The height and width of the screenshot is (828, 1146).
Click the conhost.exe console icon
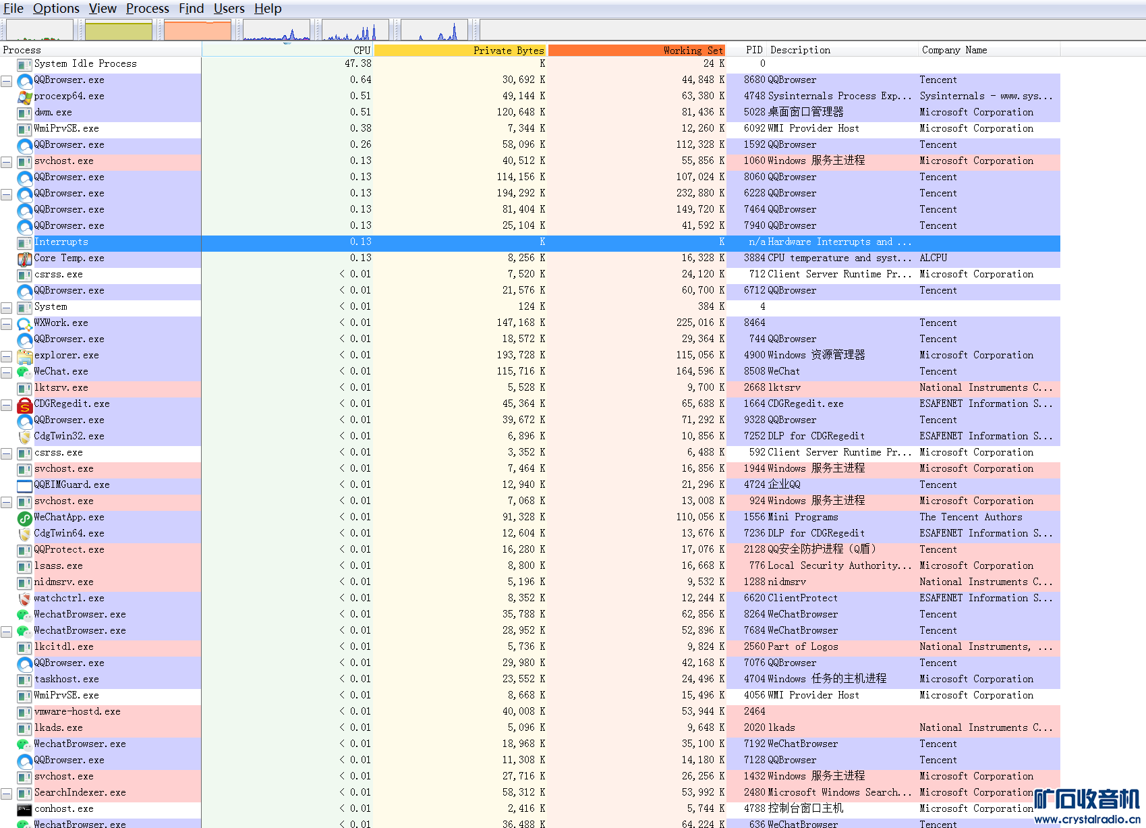click(x=24, y=809)
